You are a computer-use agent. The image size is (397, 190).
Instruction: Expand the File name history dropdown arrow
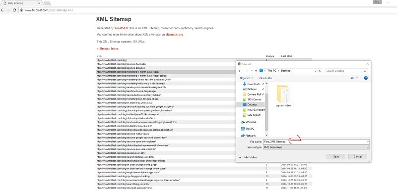point(367,142)
